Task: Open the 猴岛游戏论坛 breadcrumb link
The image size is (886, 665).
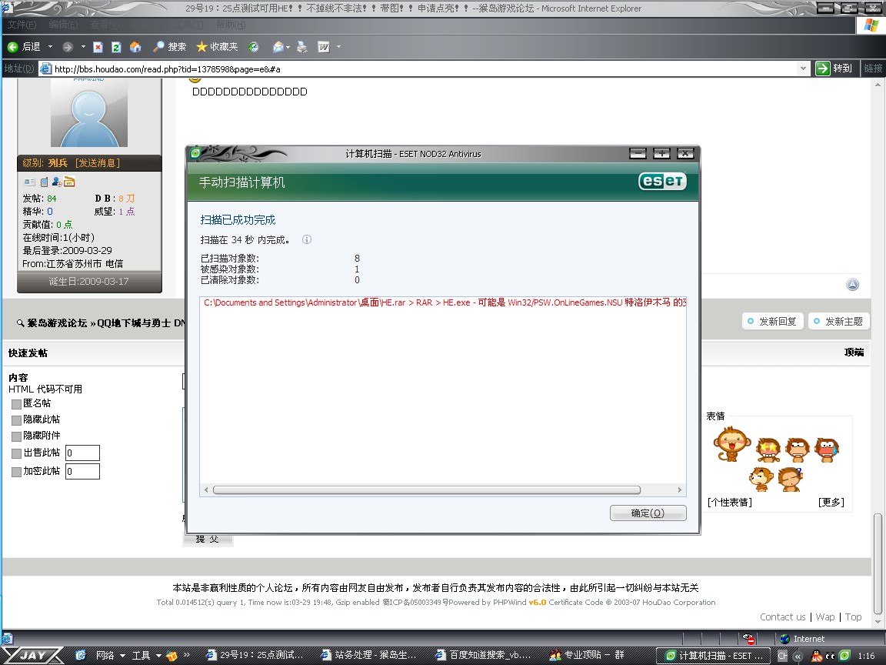Action: pyautogui.click(x=57, y=323)
